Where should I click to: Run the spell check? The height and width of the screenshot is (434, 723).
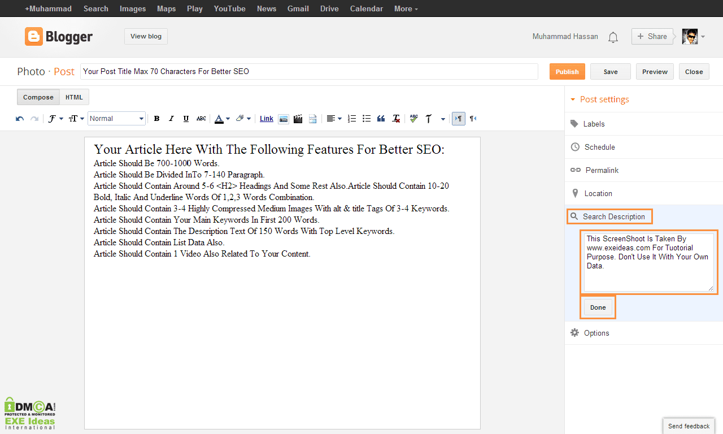click(x=414, y=119)
